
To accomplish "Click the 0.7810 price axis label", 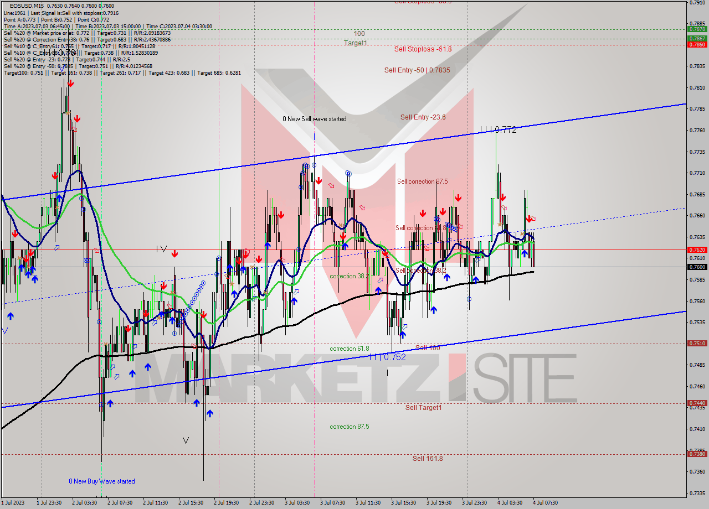I will tap(697, 87).
